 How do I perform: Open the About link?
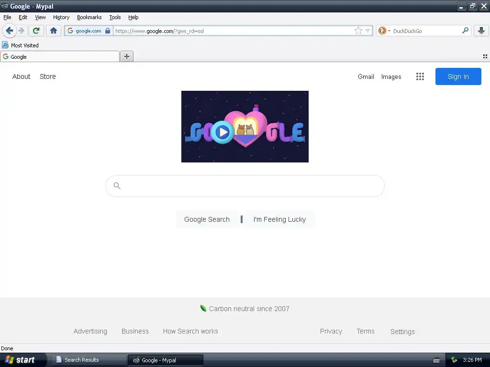[21, 76]
